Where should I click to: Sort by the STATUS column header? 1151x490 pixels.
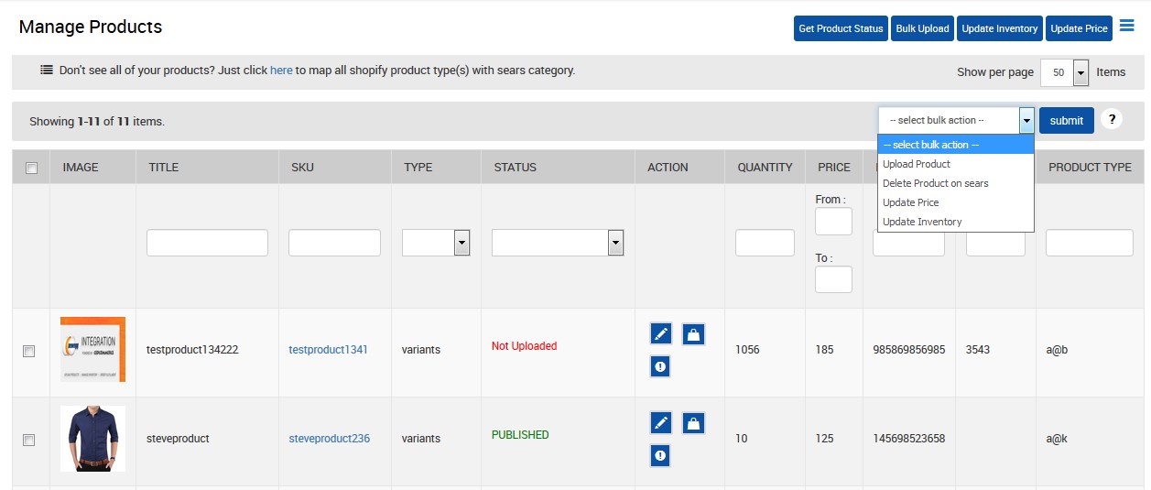pyautogui.click(x=515, y=168)
